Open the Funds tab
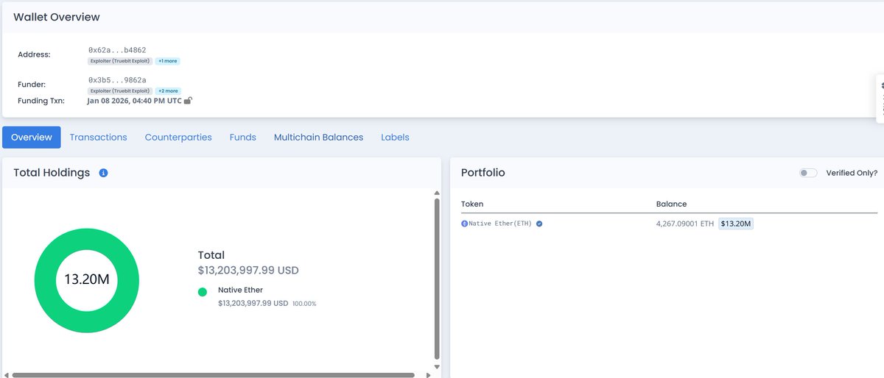The width and height of the screenshot is (884, 378). click(243, 138)
